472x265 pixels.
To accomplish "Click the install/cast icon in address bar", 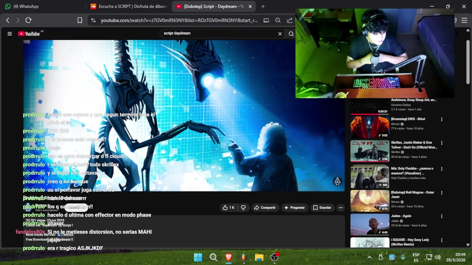I will 266,20.
